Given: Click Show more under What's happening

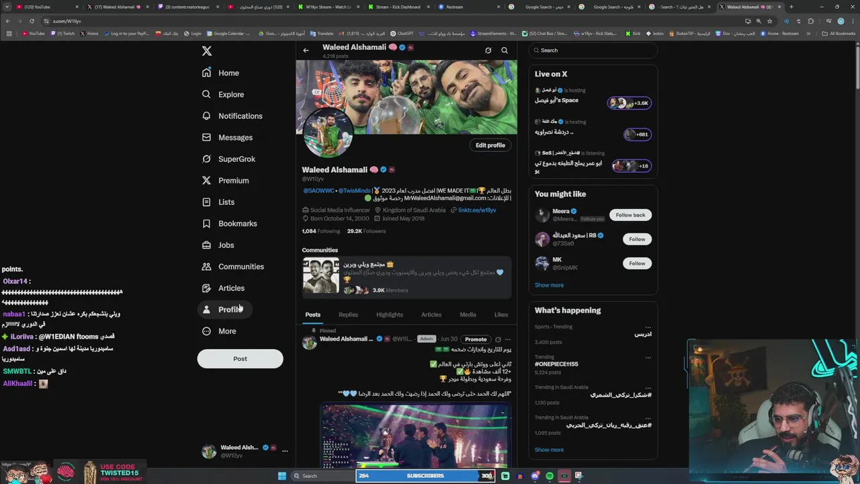Looking at the screenshot, I should (x=549, y=450).
